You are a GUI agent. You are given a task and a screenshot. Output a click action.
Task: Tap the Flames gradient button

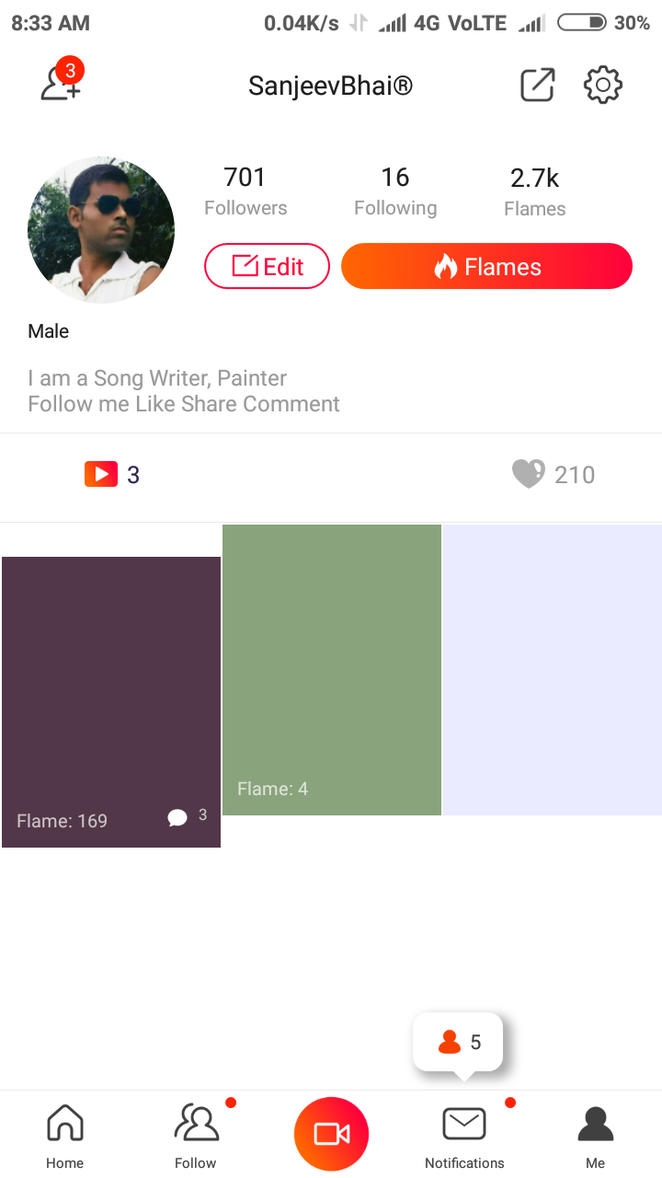point(486,266)
